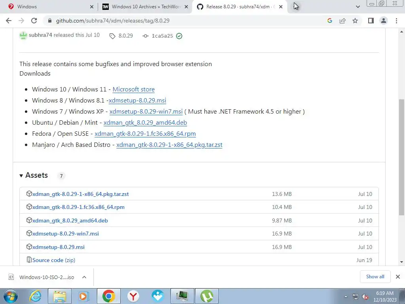This screenshot has width=405, height=304.
Task: Click the muted volume tray icon
Action: pos(365,296)
